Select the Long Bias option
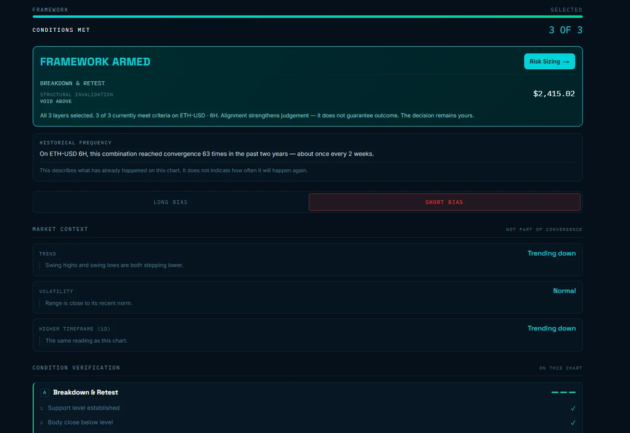 point(171,202)
